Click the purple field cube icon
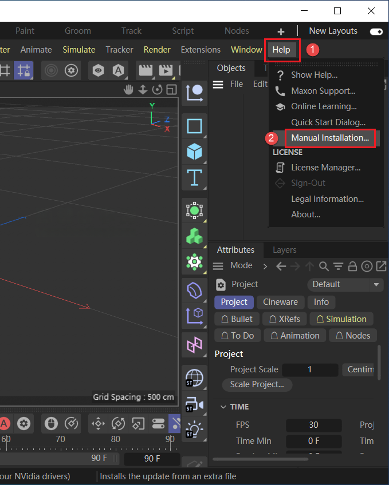Viewport: 389px width, 485px height. pos(195,316)
